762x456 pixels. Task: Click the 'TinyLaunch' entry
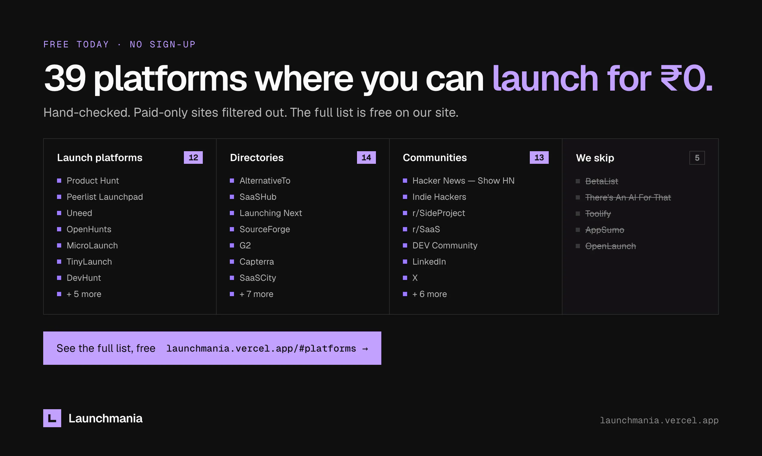pyautogui.click(x=89, y=262)
